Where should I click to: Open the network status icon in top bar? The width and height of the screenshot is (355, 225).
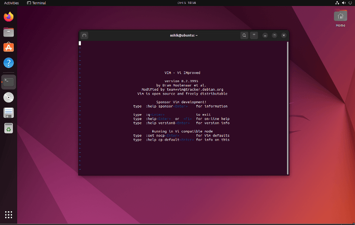(337, 3)
